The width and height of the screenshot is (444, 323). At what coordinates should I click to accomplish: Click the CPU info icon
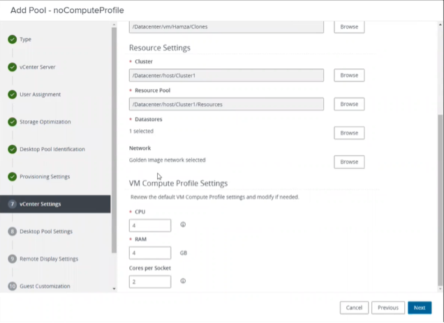click(183, 225)
